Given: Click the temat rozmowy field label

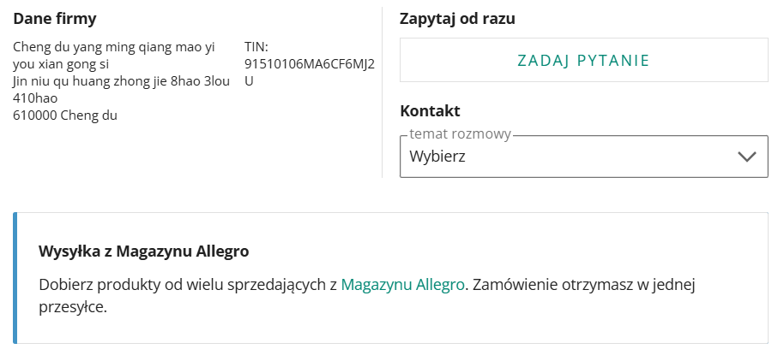Looking at the screenshot, I should coord(460,134).
